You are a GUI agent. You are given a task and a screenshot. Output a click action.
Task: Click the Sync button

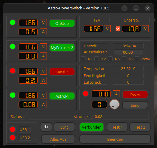pyautogui.click(x=65, y=127)
